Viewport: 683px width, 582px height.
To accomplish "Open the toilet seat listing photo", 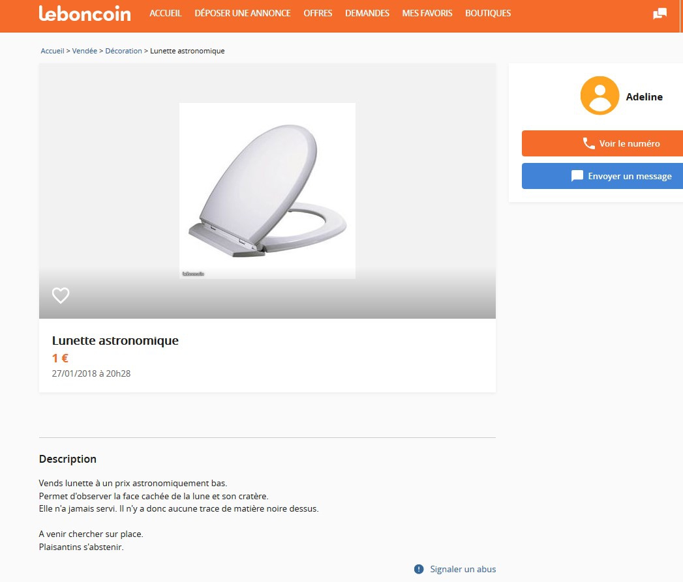I will tap(267, 190).
